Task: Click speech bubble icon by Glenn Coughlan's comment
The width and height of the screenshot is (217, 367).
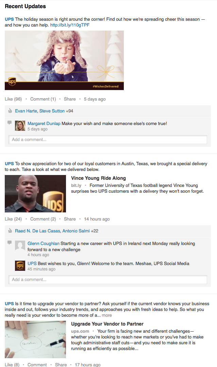Action: tap(10, 242)
